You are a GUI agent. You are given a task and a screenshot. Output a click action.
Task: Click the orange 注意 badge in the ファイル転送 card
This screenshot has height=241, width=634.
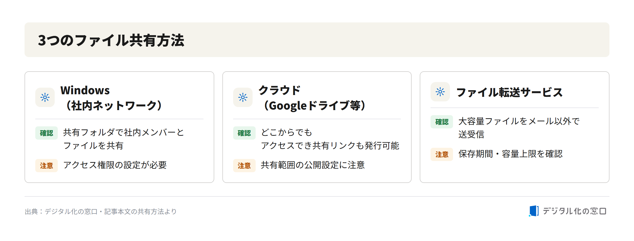pos(442,154)
